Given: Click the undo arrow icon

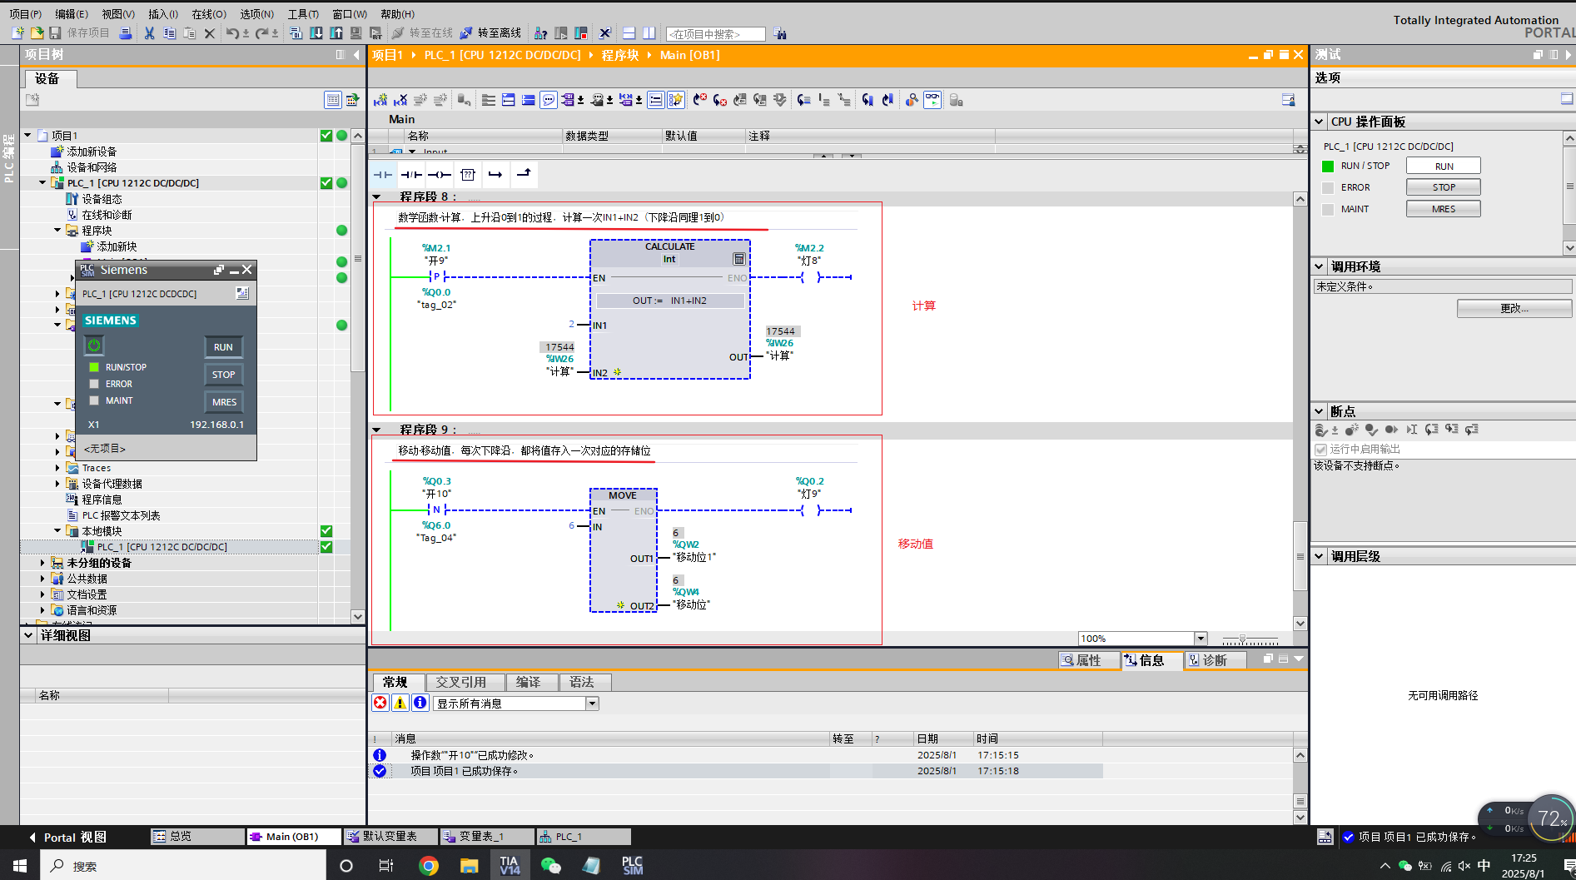Looking at the screenshot, I should click(232, 33).
